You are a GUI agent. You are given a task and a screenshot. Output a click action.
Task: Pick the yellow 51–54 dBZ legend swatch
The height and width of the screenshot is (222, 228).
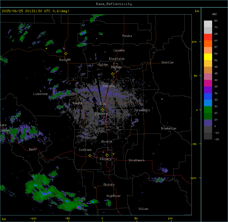(x=208, y=57)
